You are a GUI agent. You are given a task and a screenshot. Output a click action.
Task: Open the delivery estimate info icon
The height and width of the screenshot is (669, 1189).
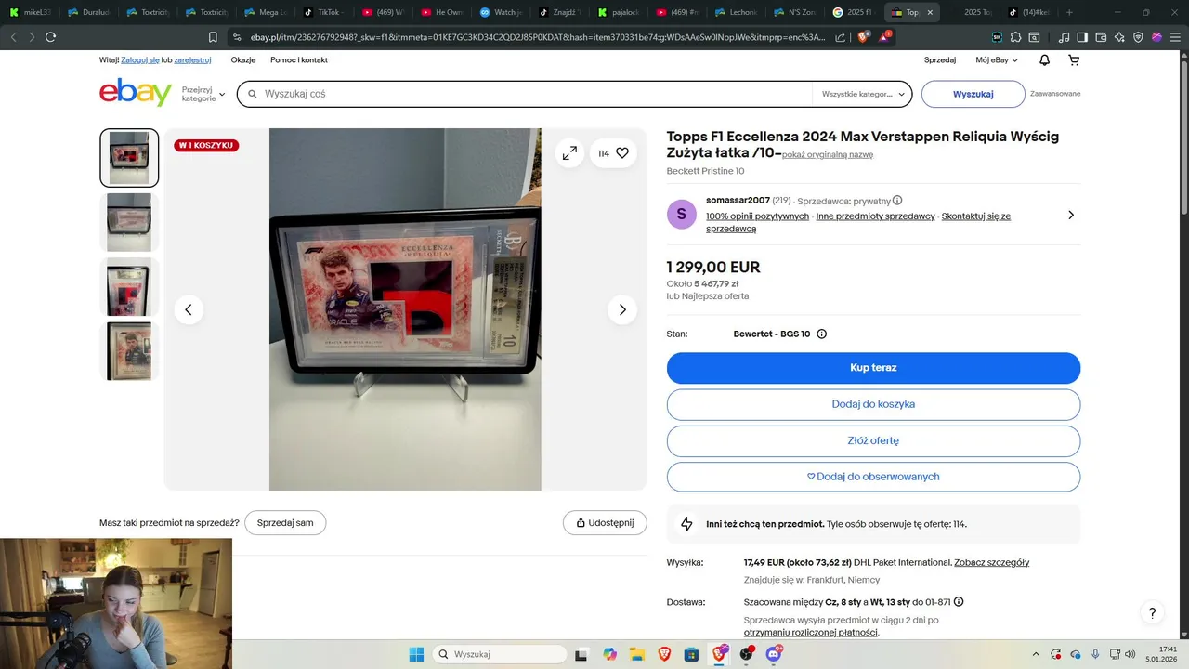(x=959, y=601)
